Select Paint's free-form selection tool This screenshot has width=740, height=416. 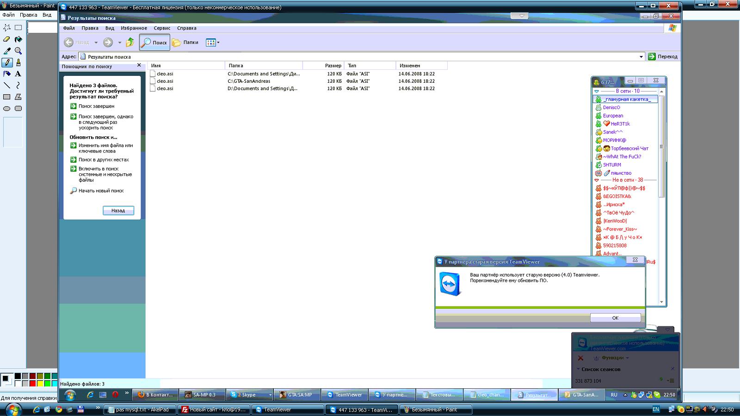click(7, 28)
